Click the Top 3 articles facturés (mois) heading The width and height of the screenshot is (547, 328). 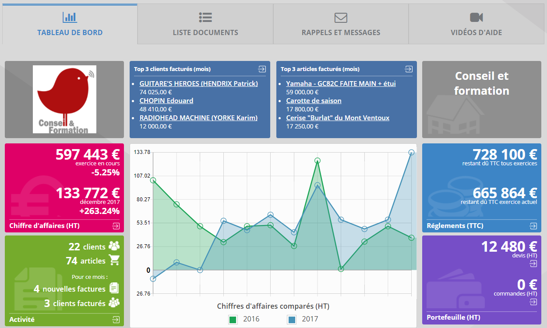320,69
